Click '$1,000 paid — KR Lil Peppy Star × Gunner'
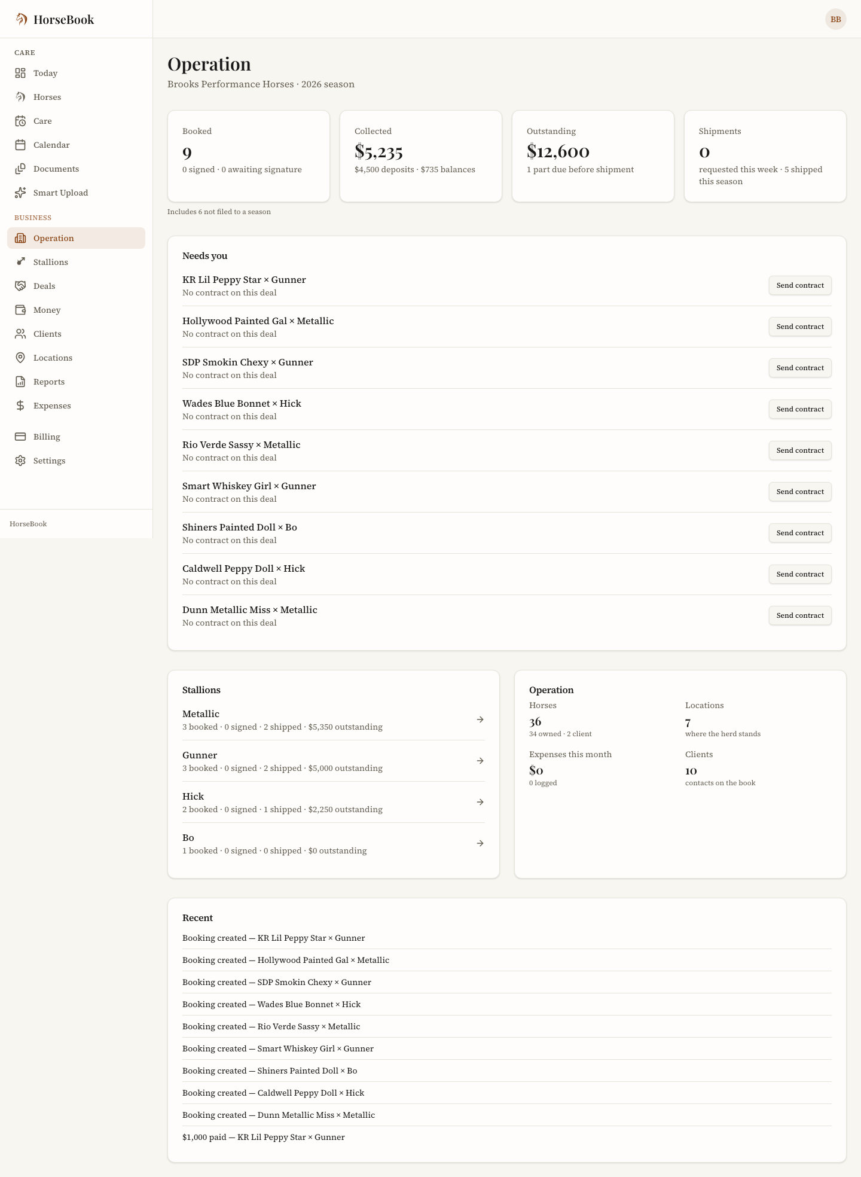Image resolution: width=861 pixels, height=1177 pixels. coord(264,1137)
